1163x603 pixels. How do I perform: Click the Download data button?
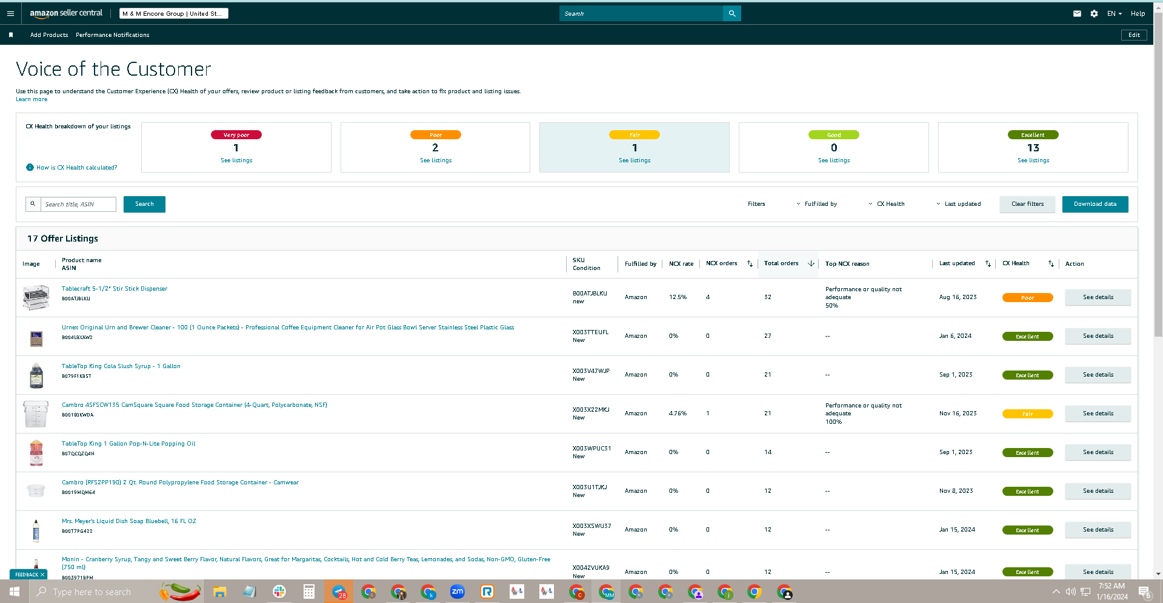click(x=1095, y=204)
